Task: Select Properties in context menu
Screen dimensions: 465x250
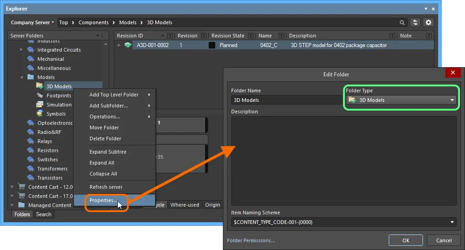Action: [115, 200]
